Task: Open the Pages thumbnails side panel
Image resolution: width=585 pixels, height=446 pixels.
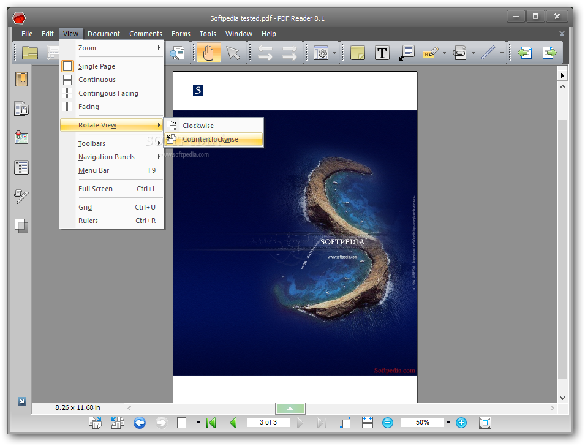Action: coord(21,108)
